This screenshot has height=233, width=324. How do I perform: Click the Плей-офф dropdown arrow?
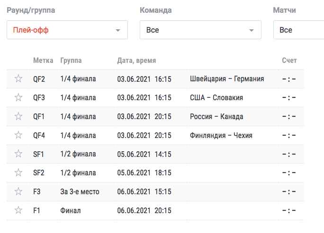(118, 31)
